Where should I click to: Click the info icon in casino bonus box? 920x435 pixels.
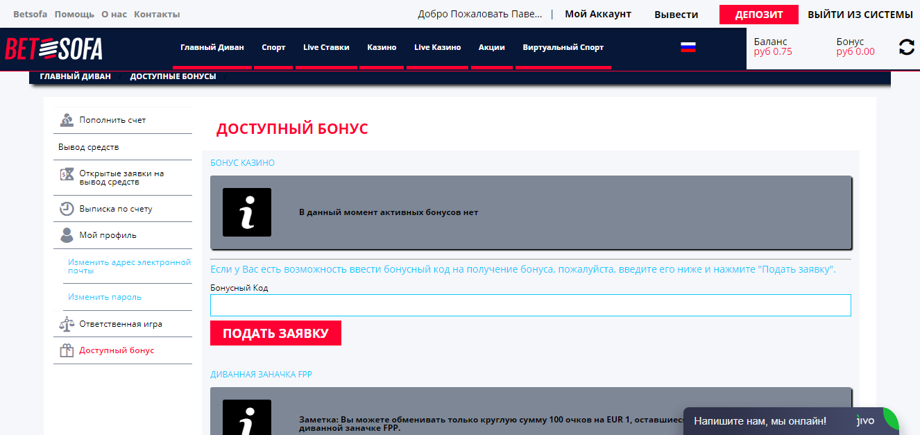(247, 212)
